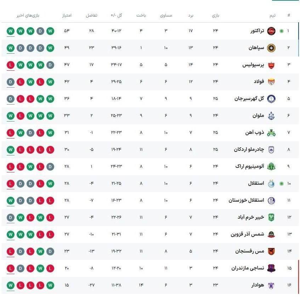Click the Tractor (تراکتور) club logo
This screenshot has height=302, width=300.
(x=271, y=31)
